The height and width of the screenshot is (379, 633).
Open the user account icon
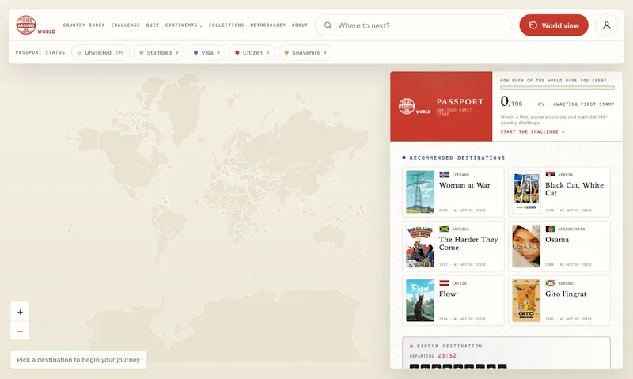pos(606,25)
